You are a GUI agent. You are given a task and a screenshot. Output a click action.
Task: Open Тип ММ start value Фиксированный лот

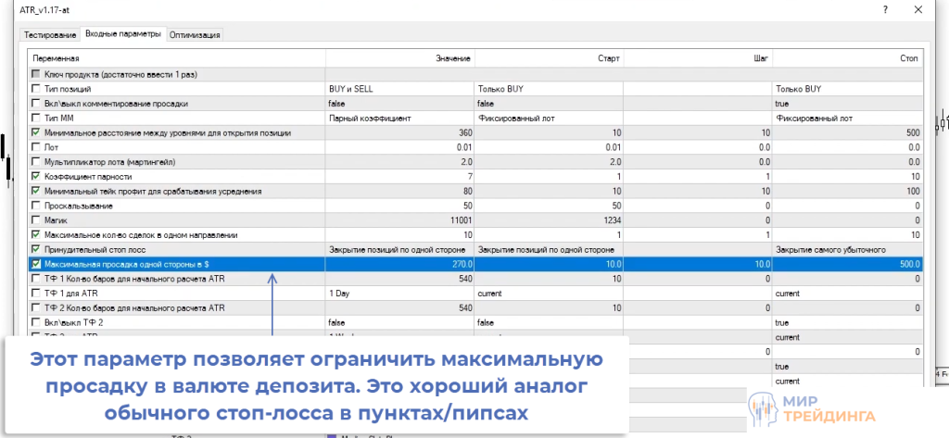pyautogui.click(x=549, y=118)
